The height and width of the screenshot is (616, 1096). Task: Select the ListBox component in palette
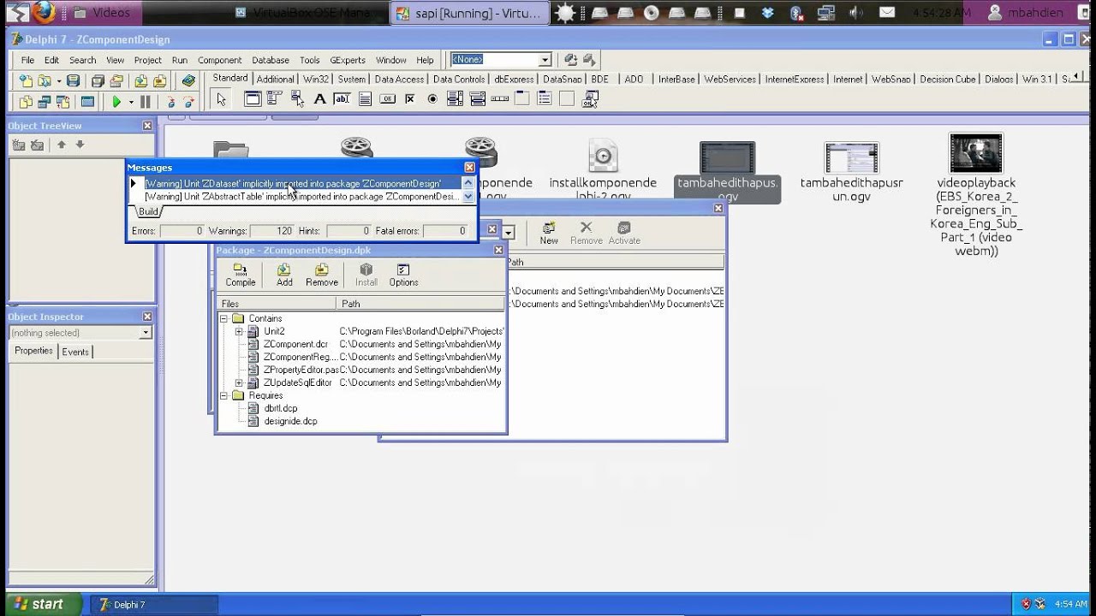[x=455, y=99]
